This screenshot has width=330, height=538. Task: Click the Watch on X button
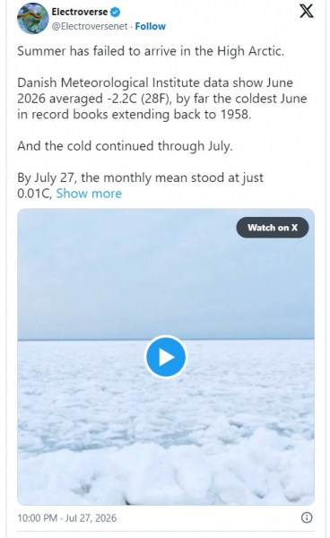(x=273, y=228)
